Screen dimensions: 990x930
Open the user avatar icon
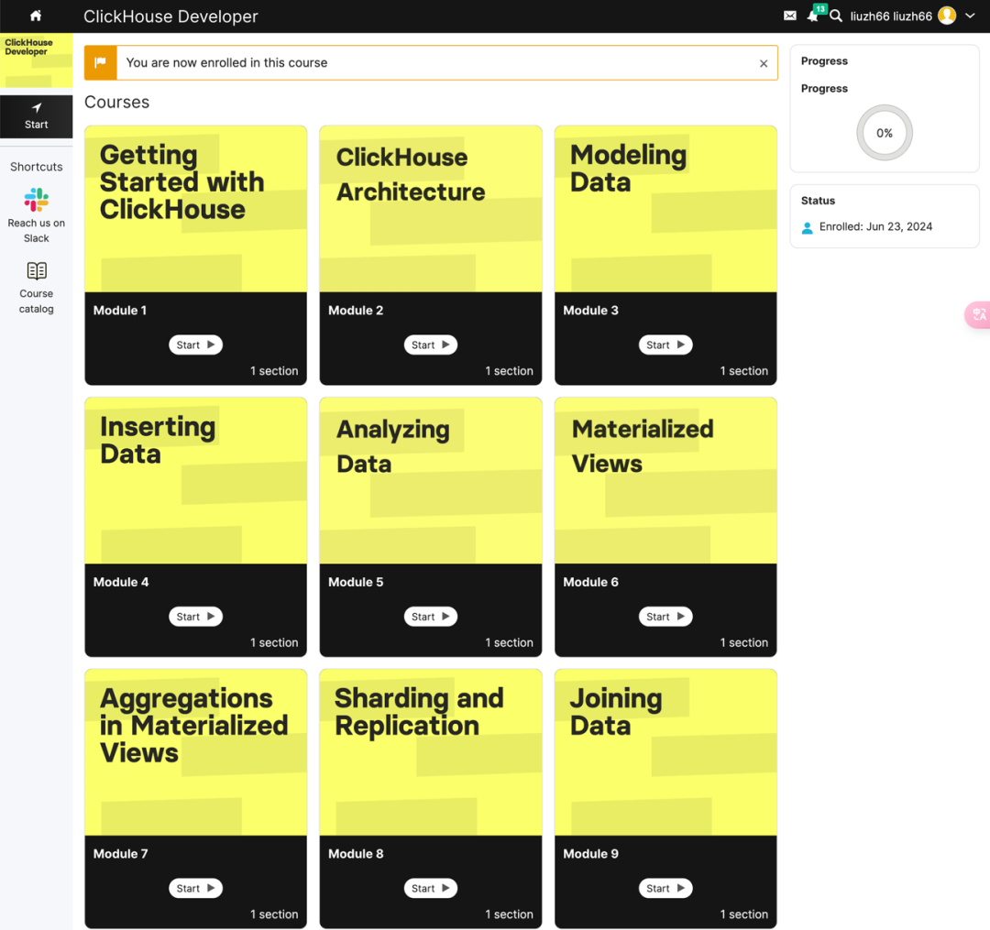click(946, 16)
